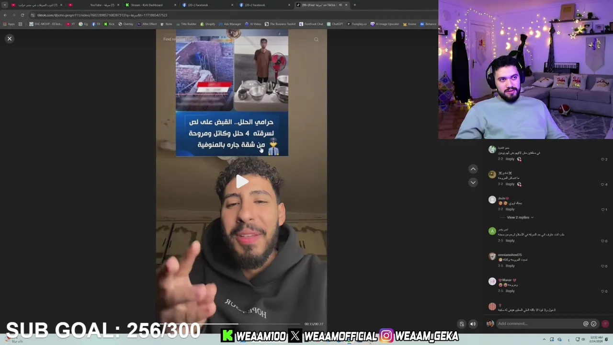Open the mini player icon beside the speaker
Viewport: 613px width, 345px height.
point(462,324)
